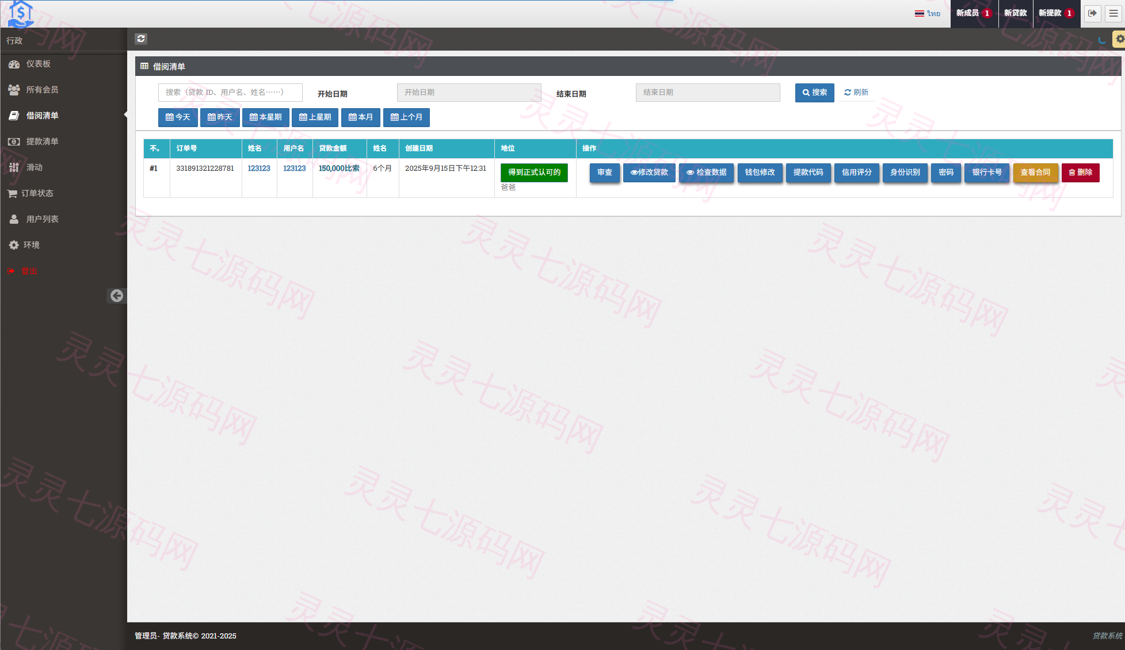Click the 密码 button

click(946, 173)
